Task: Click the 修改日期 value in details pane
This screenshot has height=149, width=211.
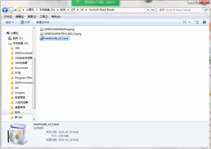Action: [x=68, y=132]
